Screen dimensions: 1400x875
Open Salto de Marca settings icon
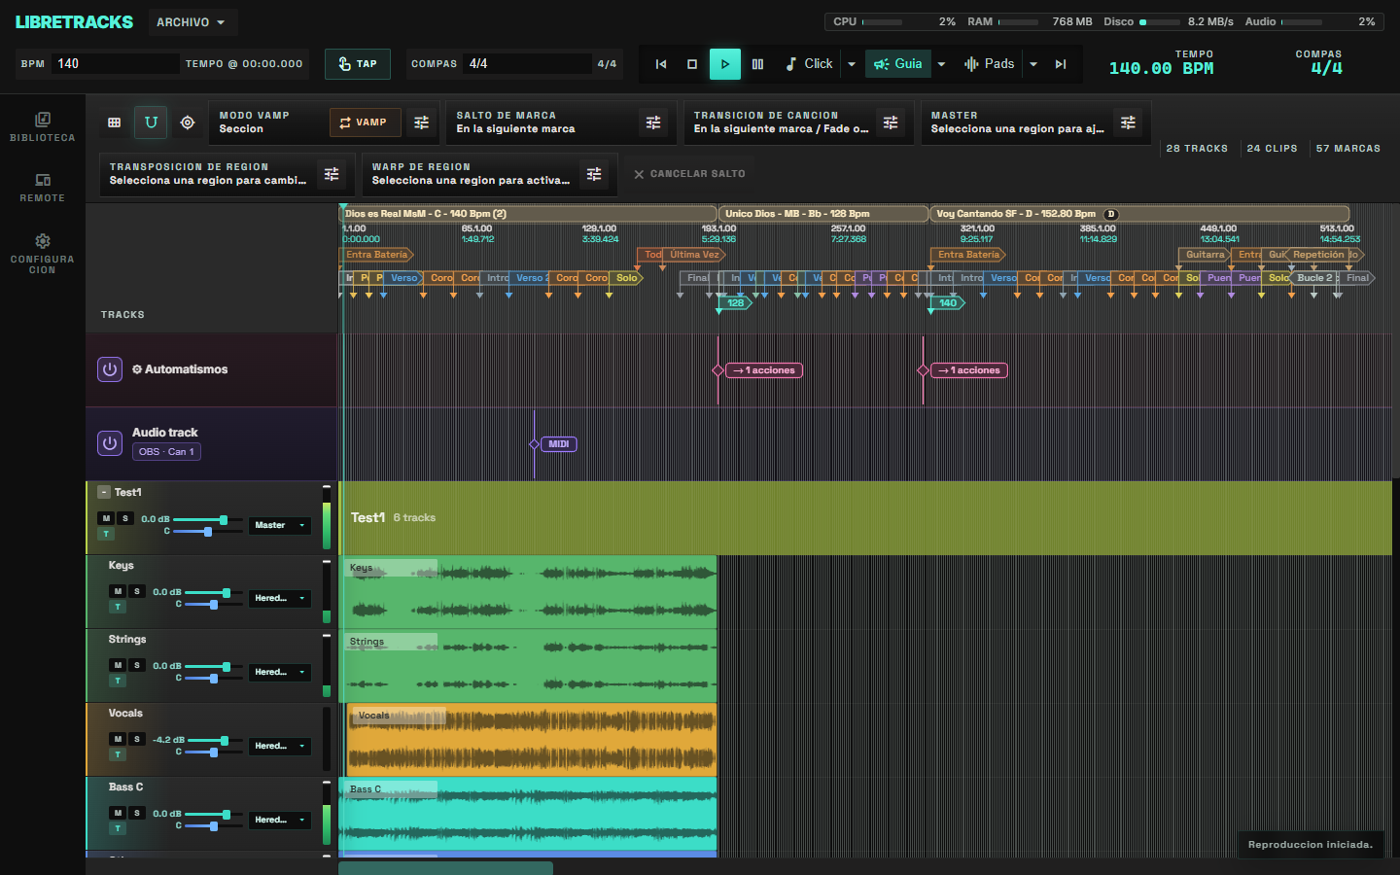pyautogui.click(x=653, y=122)
